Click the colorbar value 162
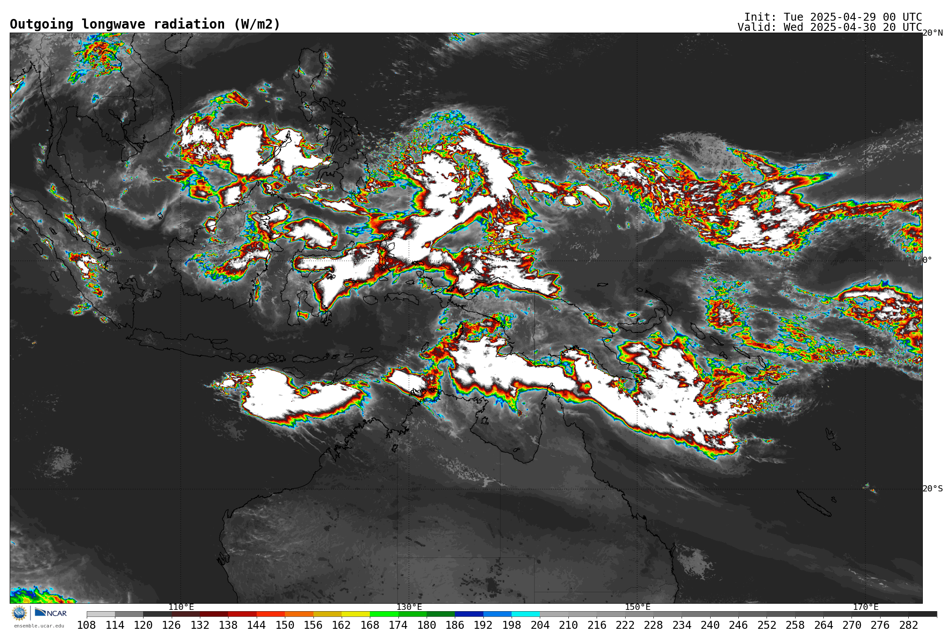The height and width of the screenshot is (631, 951). pyautogui.click(x=342, y=625)
